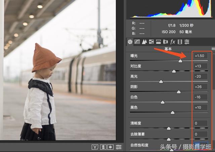Open the Presets panel sliders icon
The width and height of the screenshot is (215, 152).
(187, 42)
